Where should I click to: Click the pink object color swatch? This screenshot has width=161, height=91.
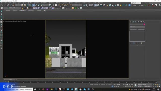pos(144,24)
